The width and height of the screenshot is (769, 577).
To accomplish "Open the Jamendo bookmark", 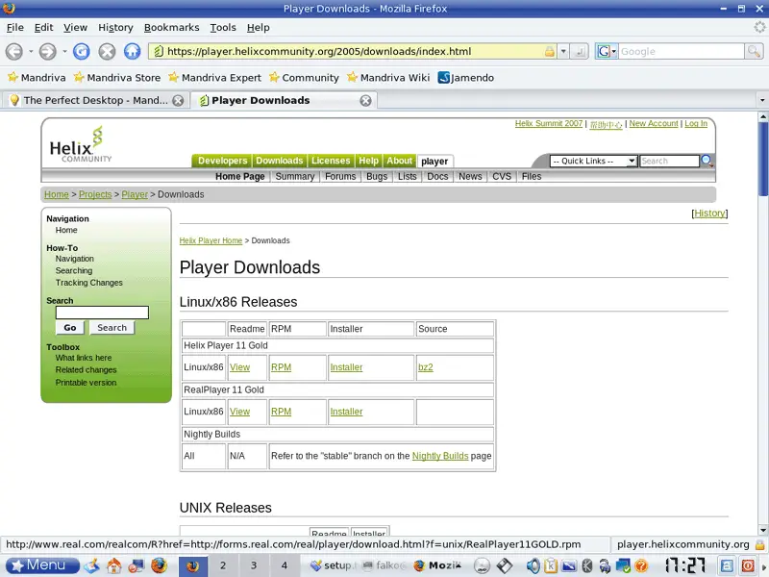I will [x=466, y=78].
